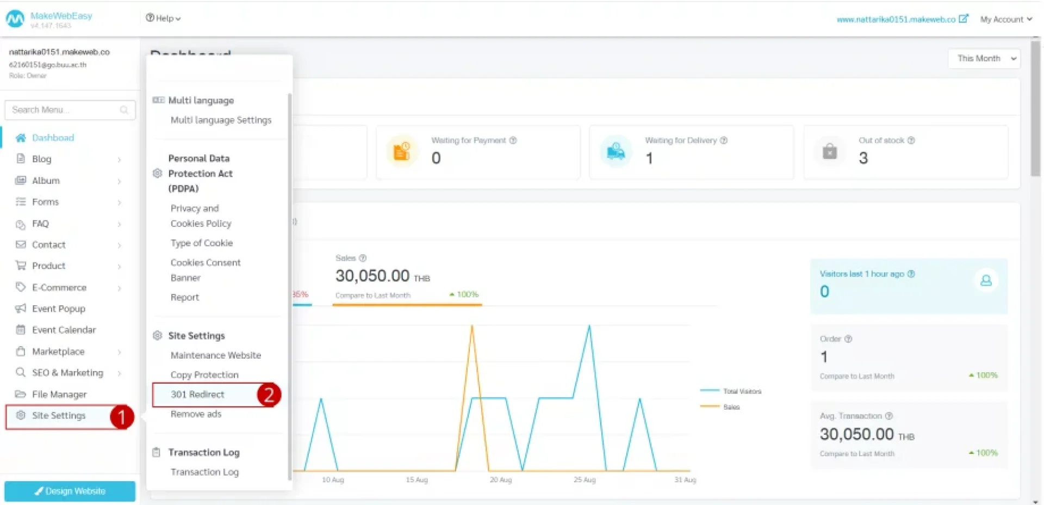The width and height of the screenshot is (1044, 505).
Task: Expand the E-Commerce submenu arrow
Action: tap(119, 288)
